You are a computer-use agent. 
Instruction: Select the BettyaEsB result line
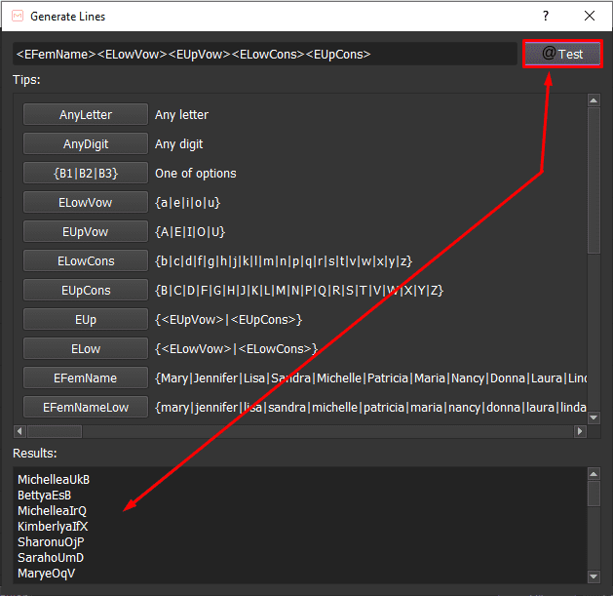[45, 496]
